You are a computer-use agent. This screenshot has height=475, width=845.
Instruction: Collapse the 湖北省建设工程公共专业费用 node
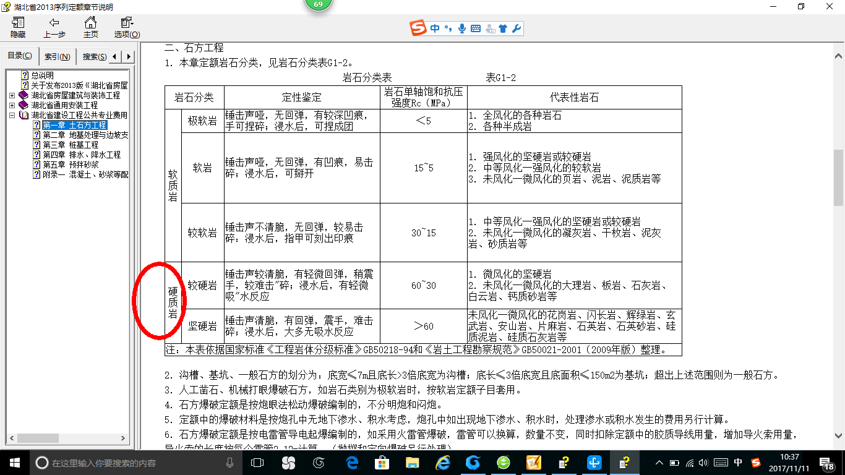point(12,115)
